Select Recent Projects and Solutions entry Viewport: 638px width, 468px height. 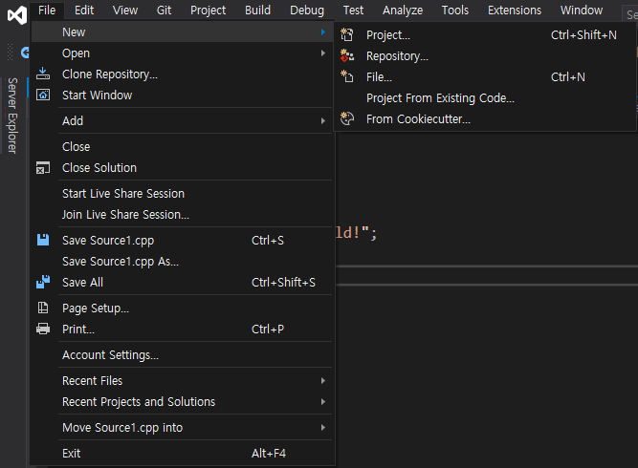click(x=183, y=402)
